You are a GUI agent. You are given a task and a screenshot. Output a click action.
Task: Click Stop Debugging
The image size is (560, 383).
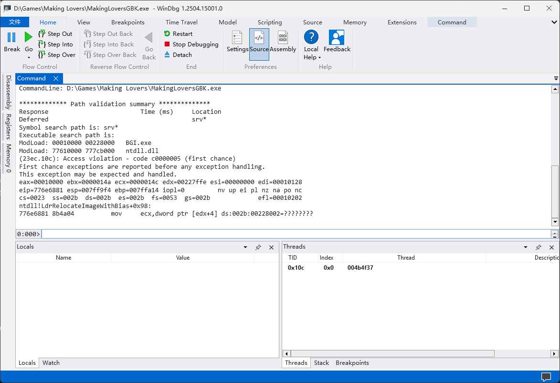191,44
